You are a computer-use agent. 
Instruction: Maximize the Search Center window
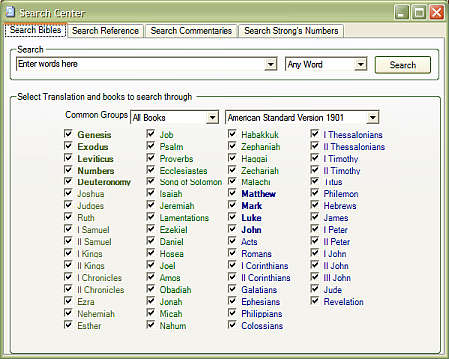click(x=419, y=13)
